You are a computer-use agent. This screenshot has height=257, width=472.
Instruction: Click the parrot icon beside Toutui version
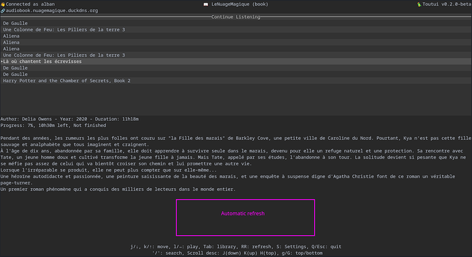click(419, 4)
